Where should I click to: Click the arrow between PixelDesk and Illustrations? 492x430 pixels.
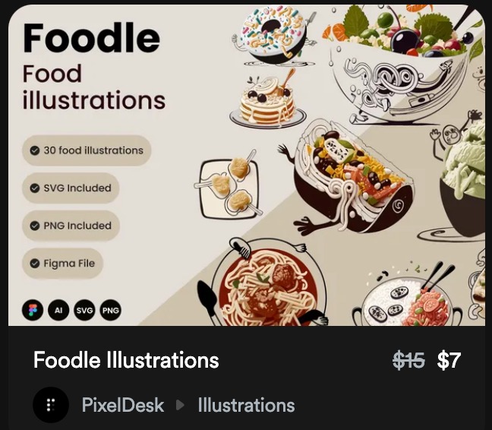click(x=180, y=405)
